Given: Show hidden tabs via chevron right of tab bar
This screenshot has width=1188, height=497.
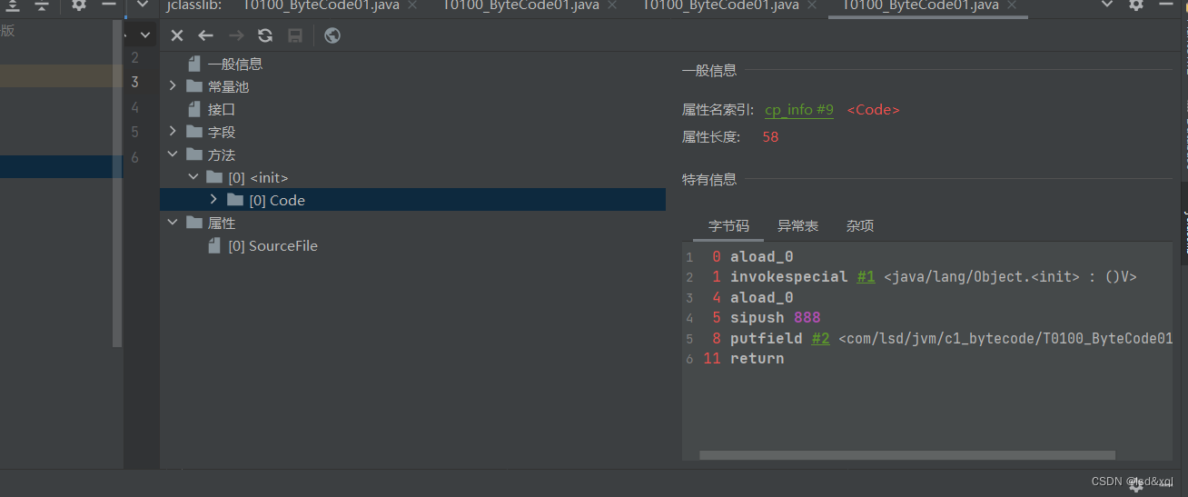Looking at the screenshot, I should 1106,5.
